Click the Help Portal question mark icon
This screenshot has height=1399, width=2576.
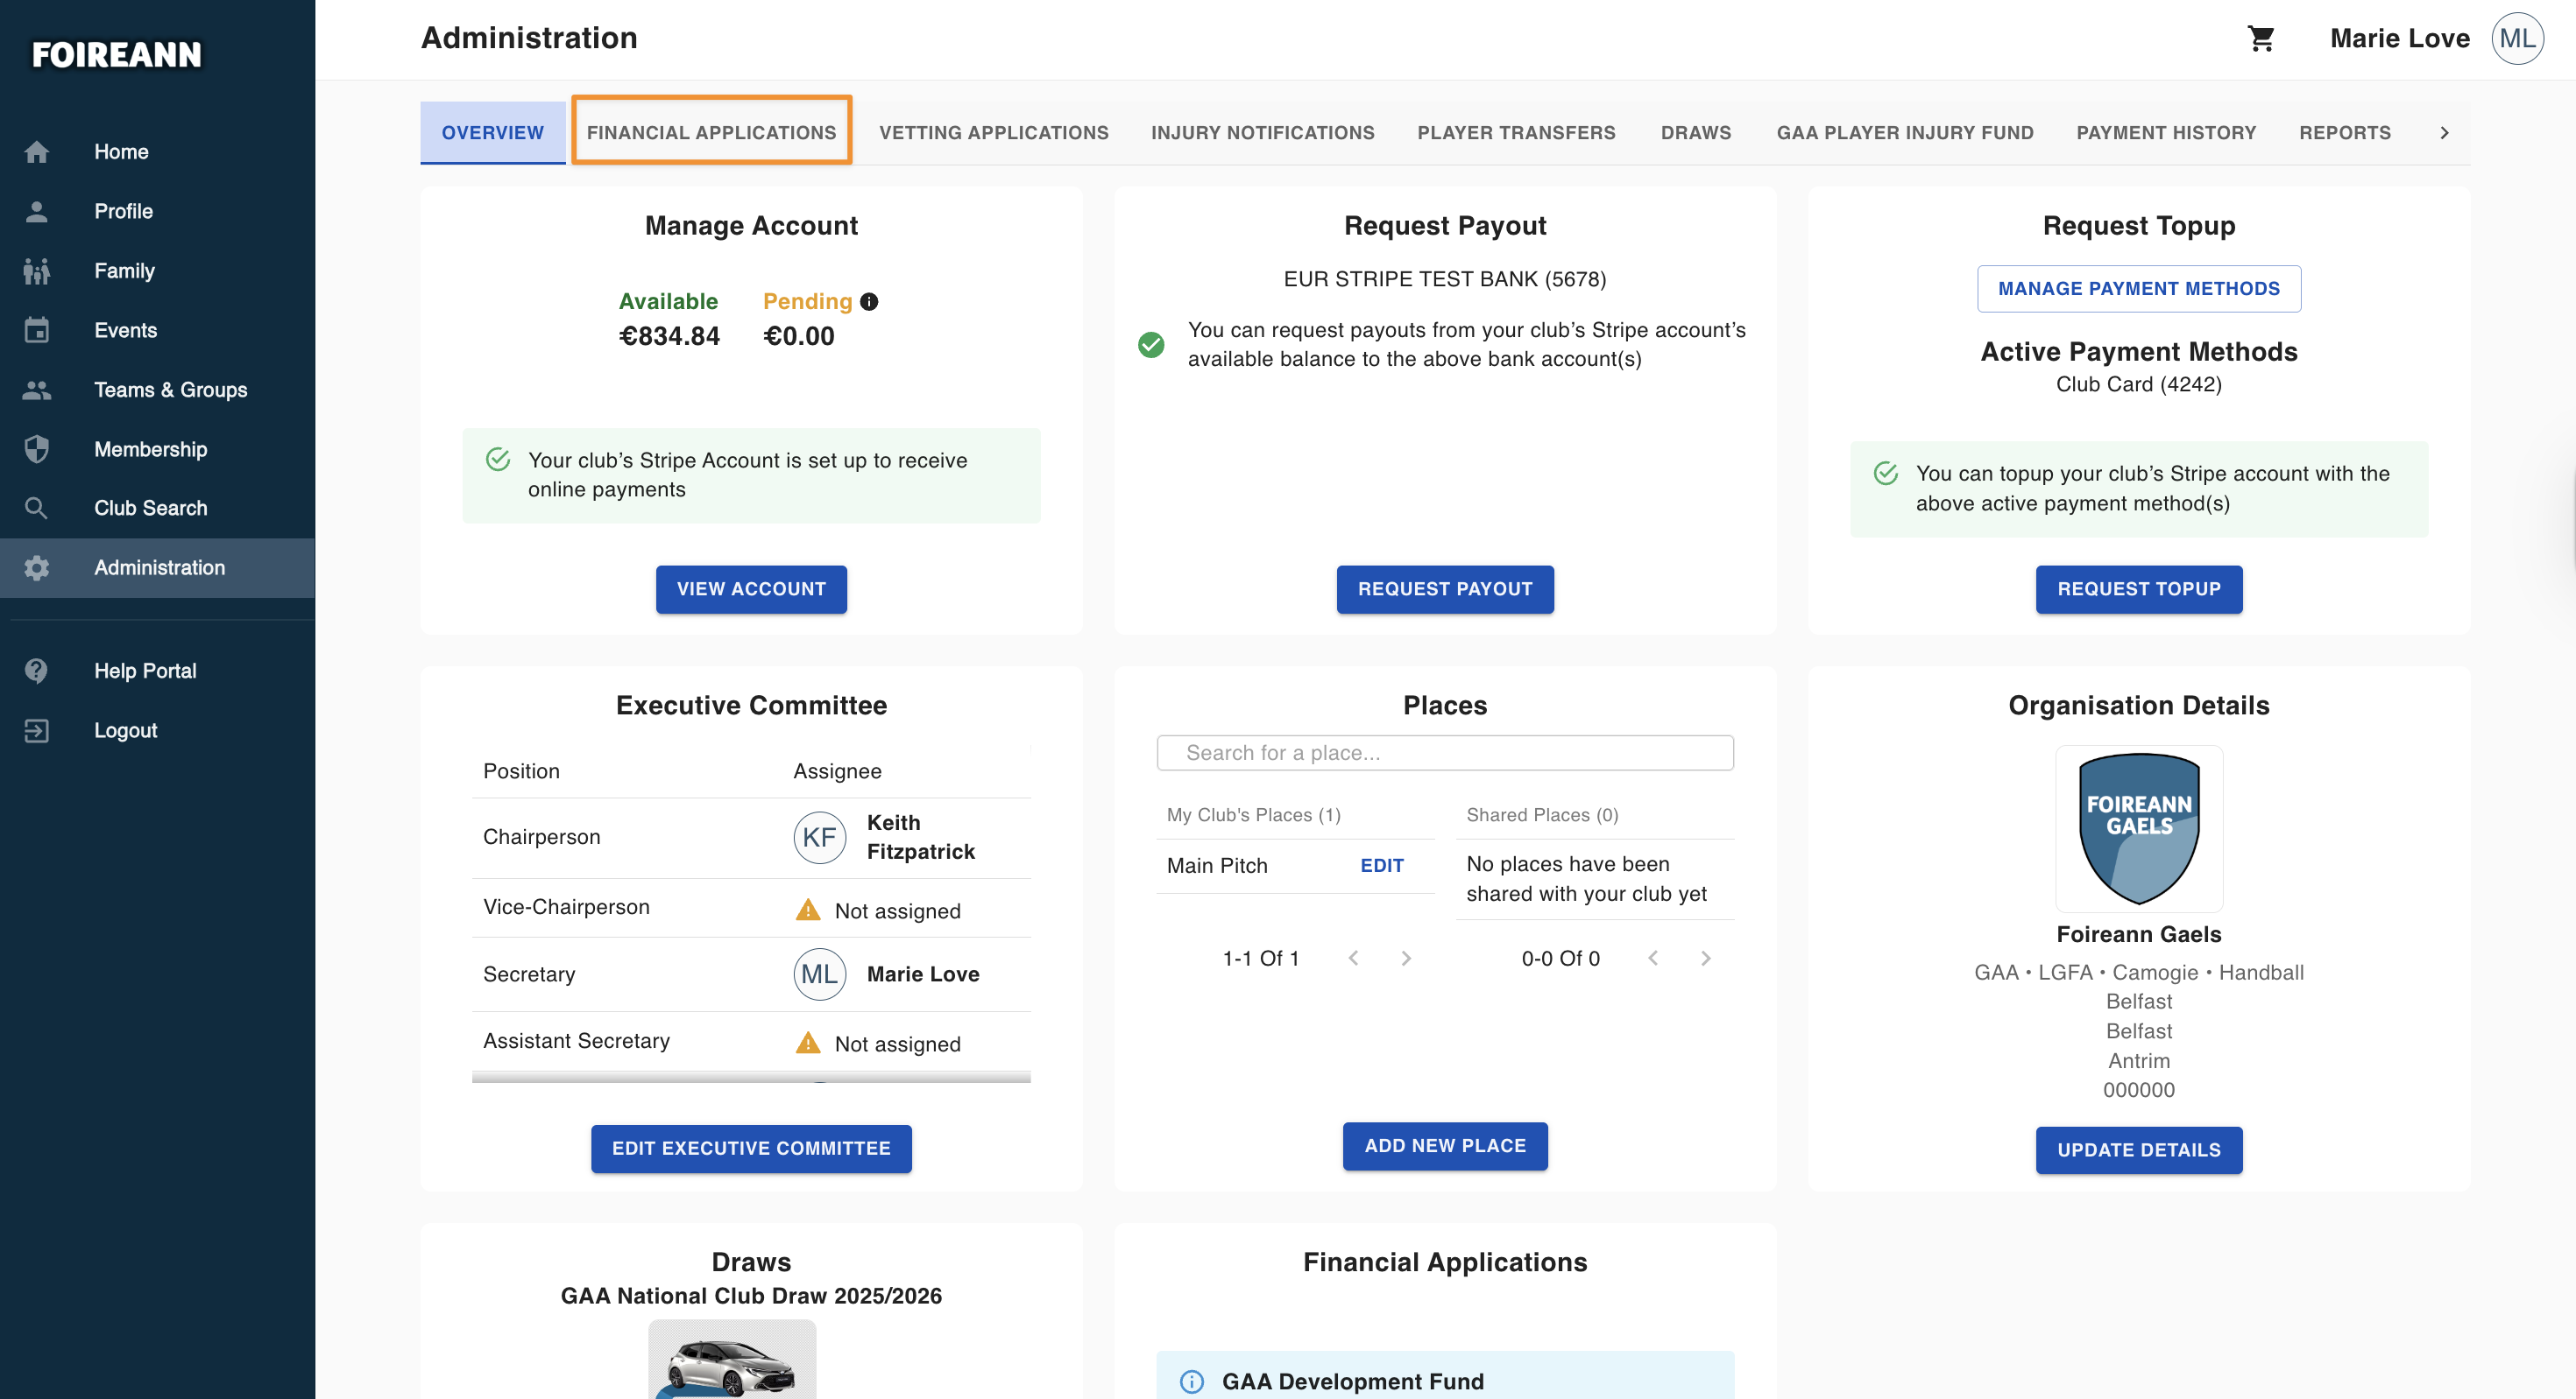click(37, 671)
